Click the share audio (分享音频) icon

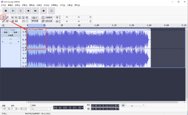coord(43,17)
